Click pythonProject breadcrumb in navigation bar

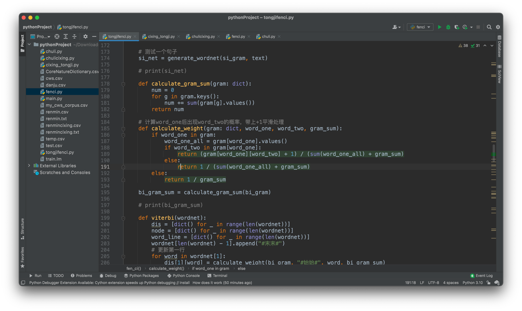tap(37, 27)
